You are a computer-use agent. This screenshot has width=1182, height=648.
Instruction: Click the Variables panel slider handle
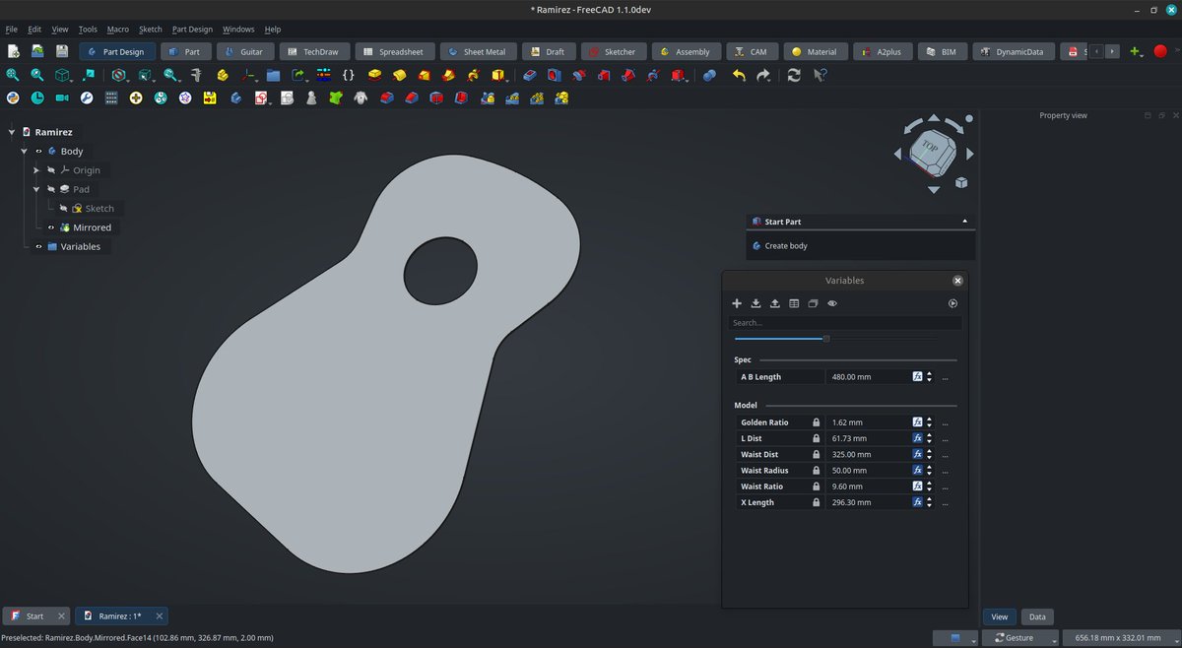[826, 339]
